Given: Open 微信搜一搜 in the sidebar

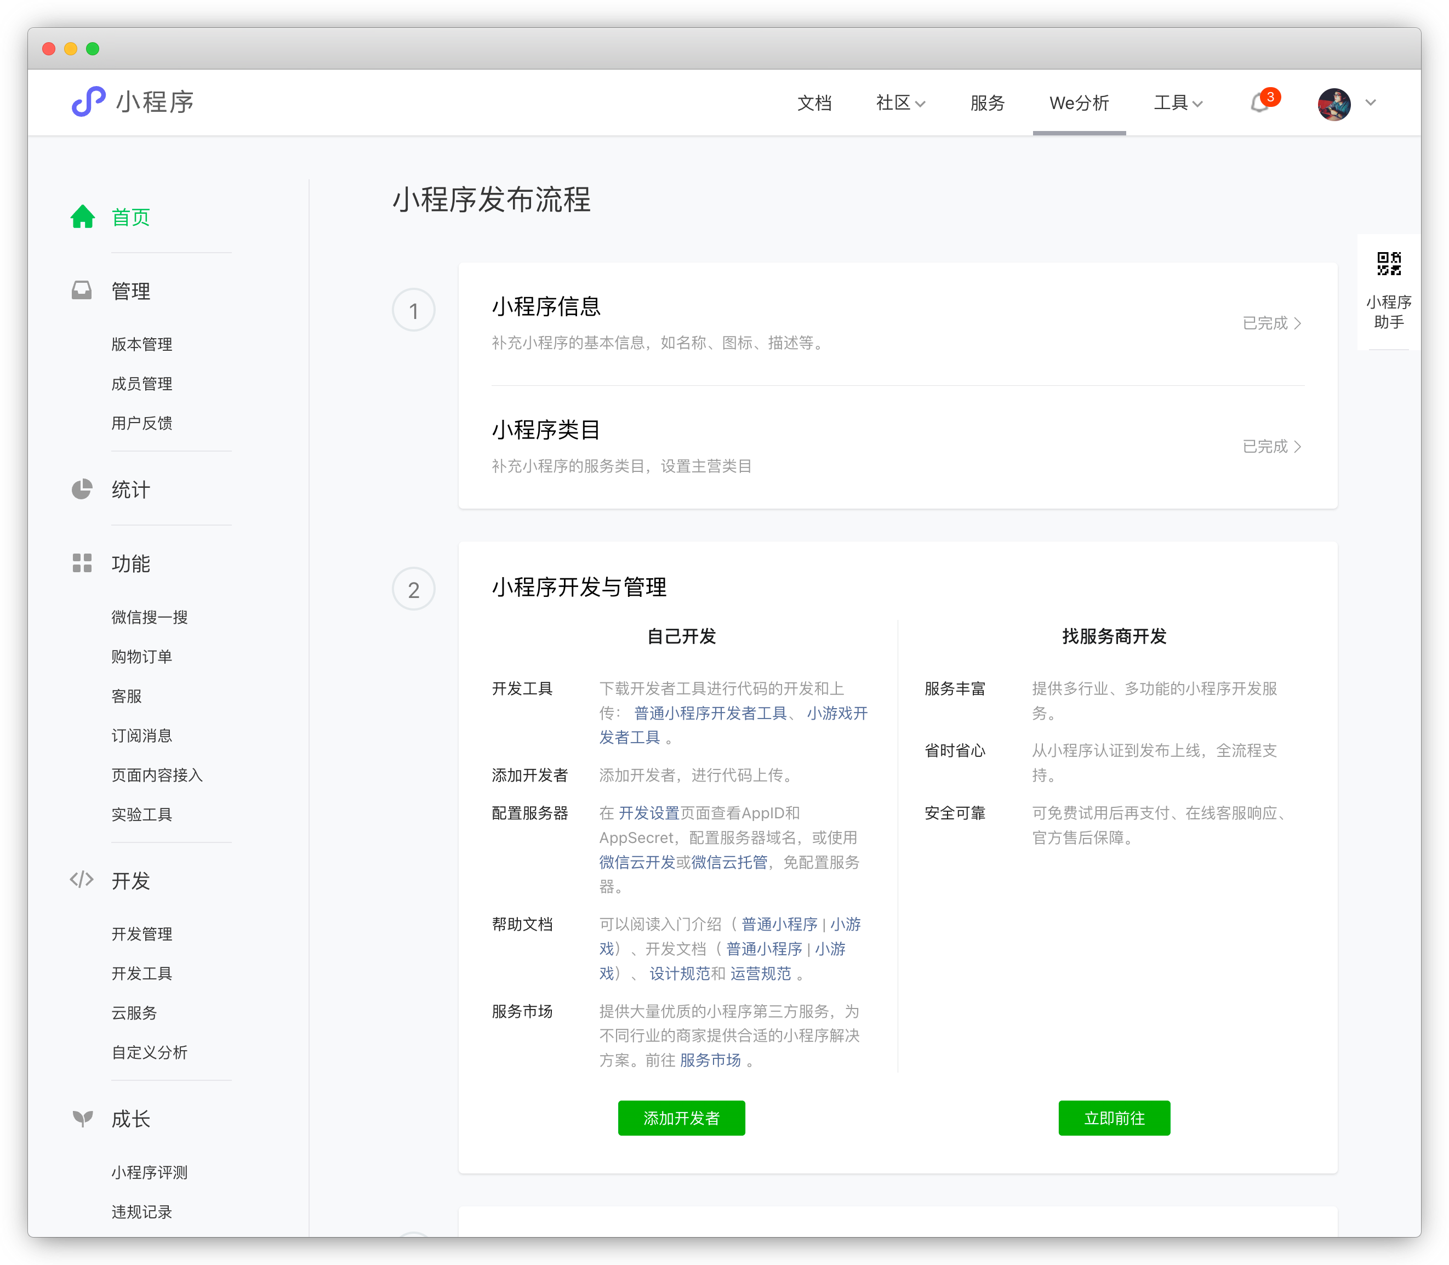Looking at the screenshot, I should [150, 618].
